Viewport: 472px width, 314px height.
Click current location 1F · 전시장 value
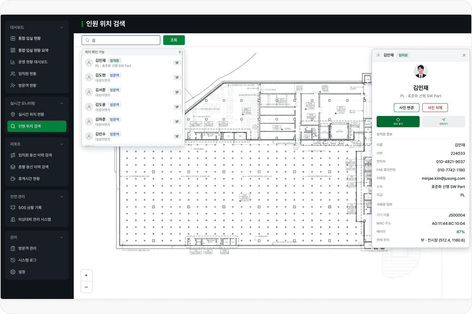[443, 240]
